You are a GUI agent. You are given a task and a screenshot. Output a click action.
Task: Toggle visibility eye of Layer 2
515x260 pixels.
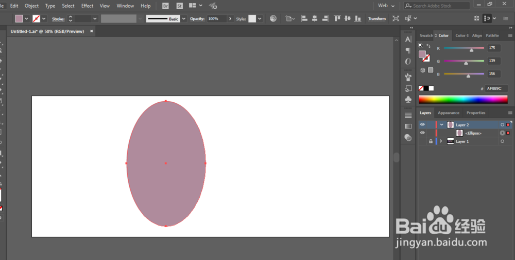(x=422, y=124)
